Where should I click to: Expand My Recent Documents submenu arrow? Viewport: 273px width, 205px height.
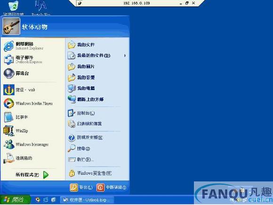pyautogui.click(x=125, y=56)
